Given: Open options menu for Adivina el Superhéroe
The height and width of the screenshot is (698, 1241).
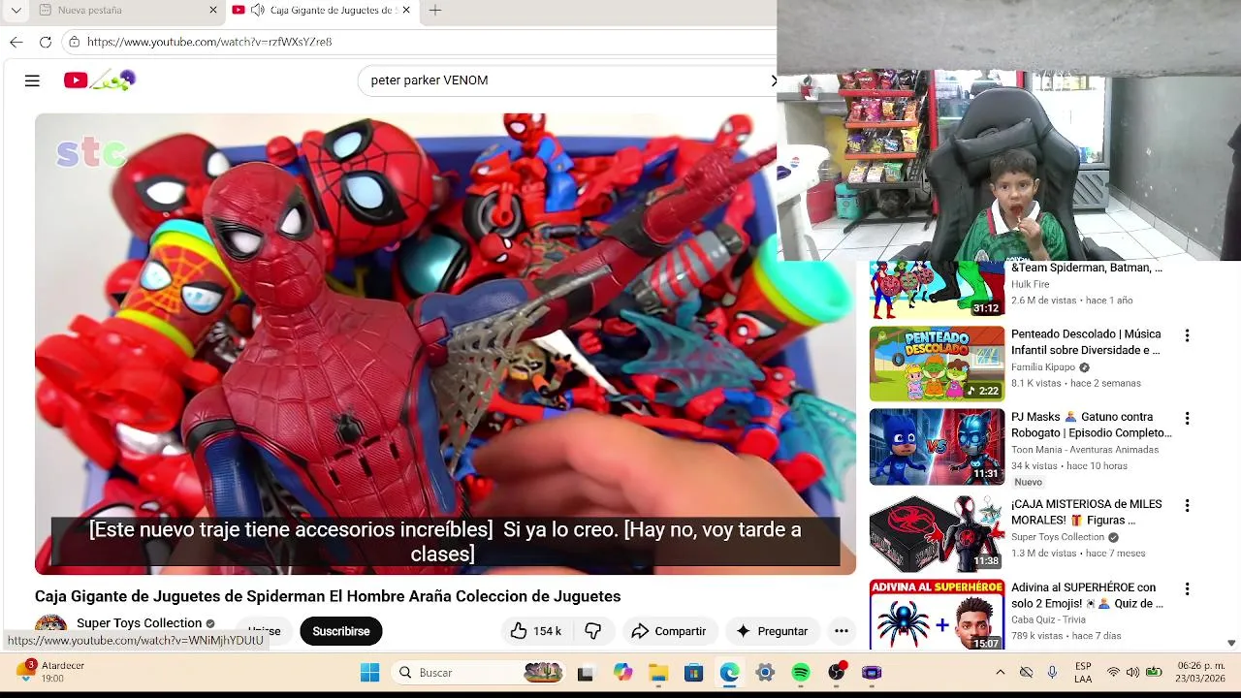Looking at the screenshot, I should pyautogui.click(x=1187, y=588).
